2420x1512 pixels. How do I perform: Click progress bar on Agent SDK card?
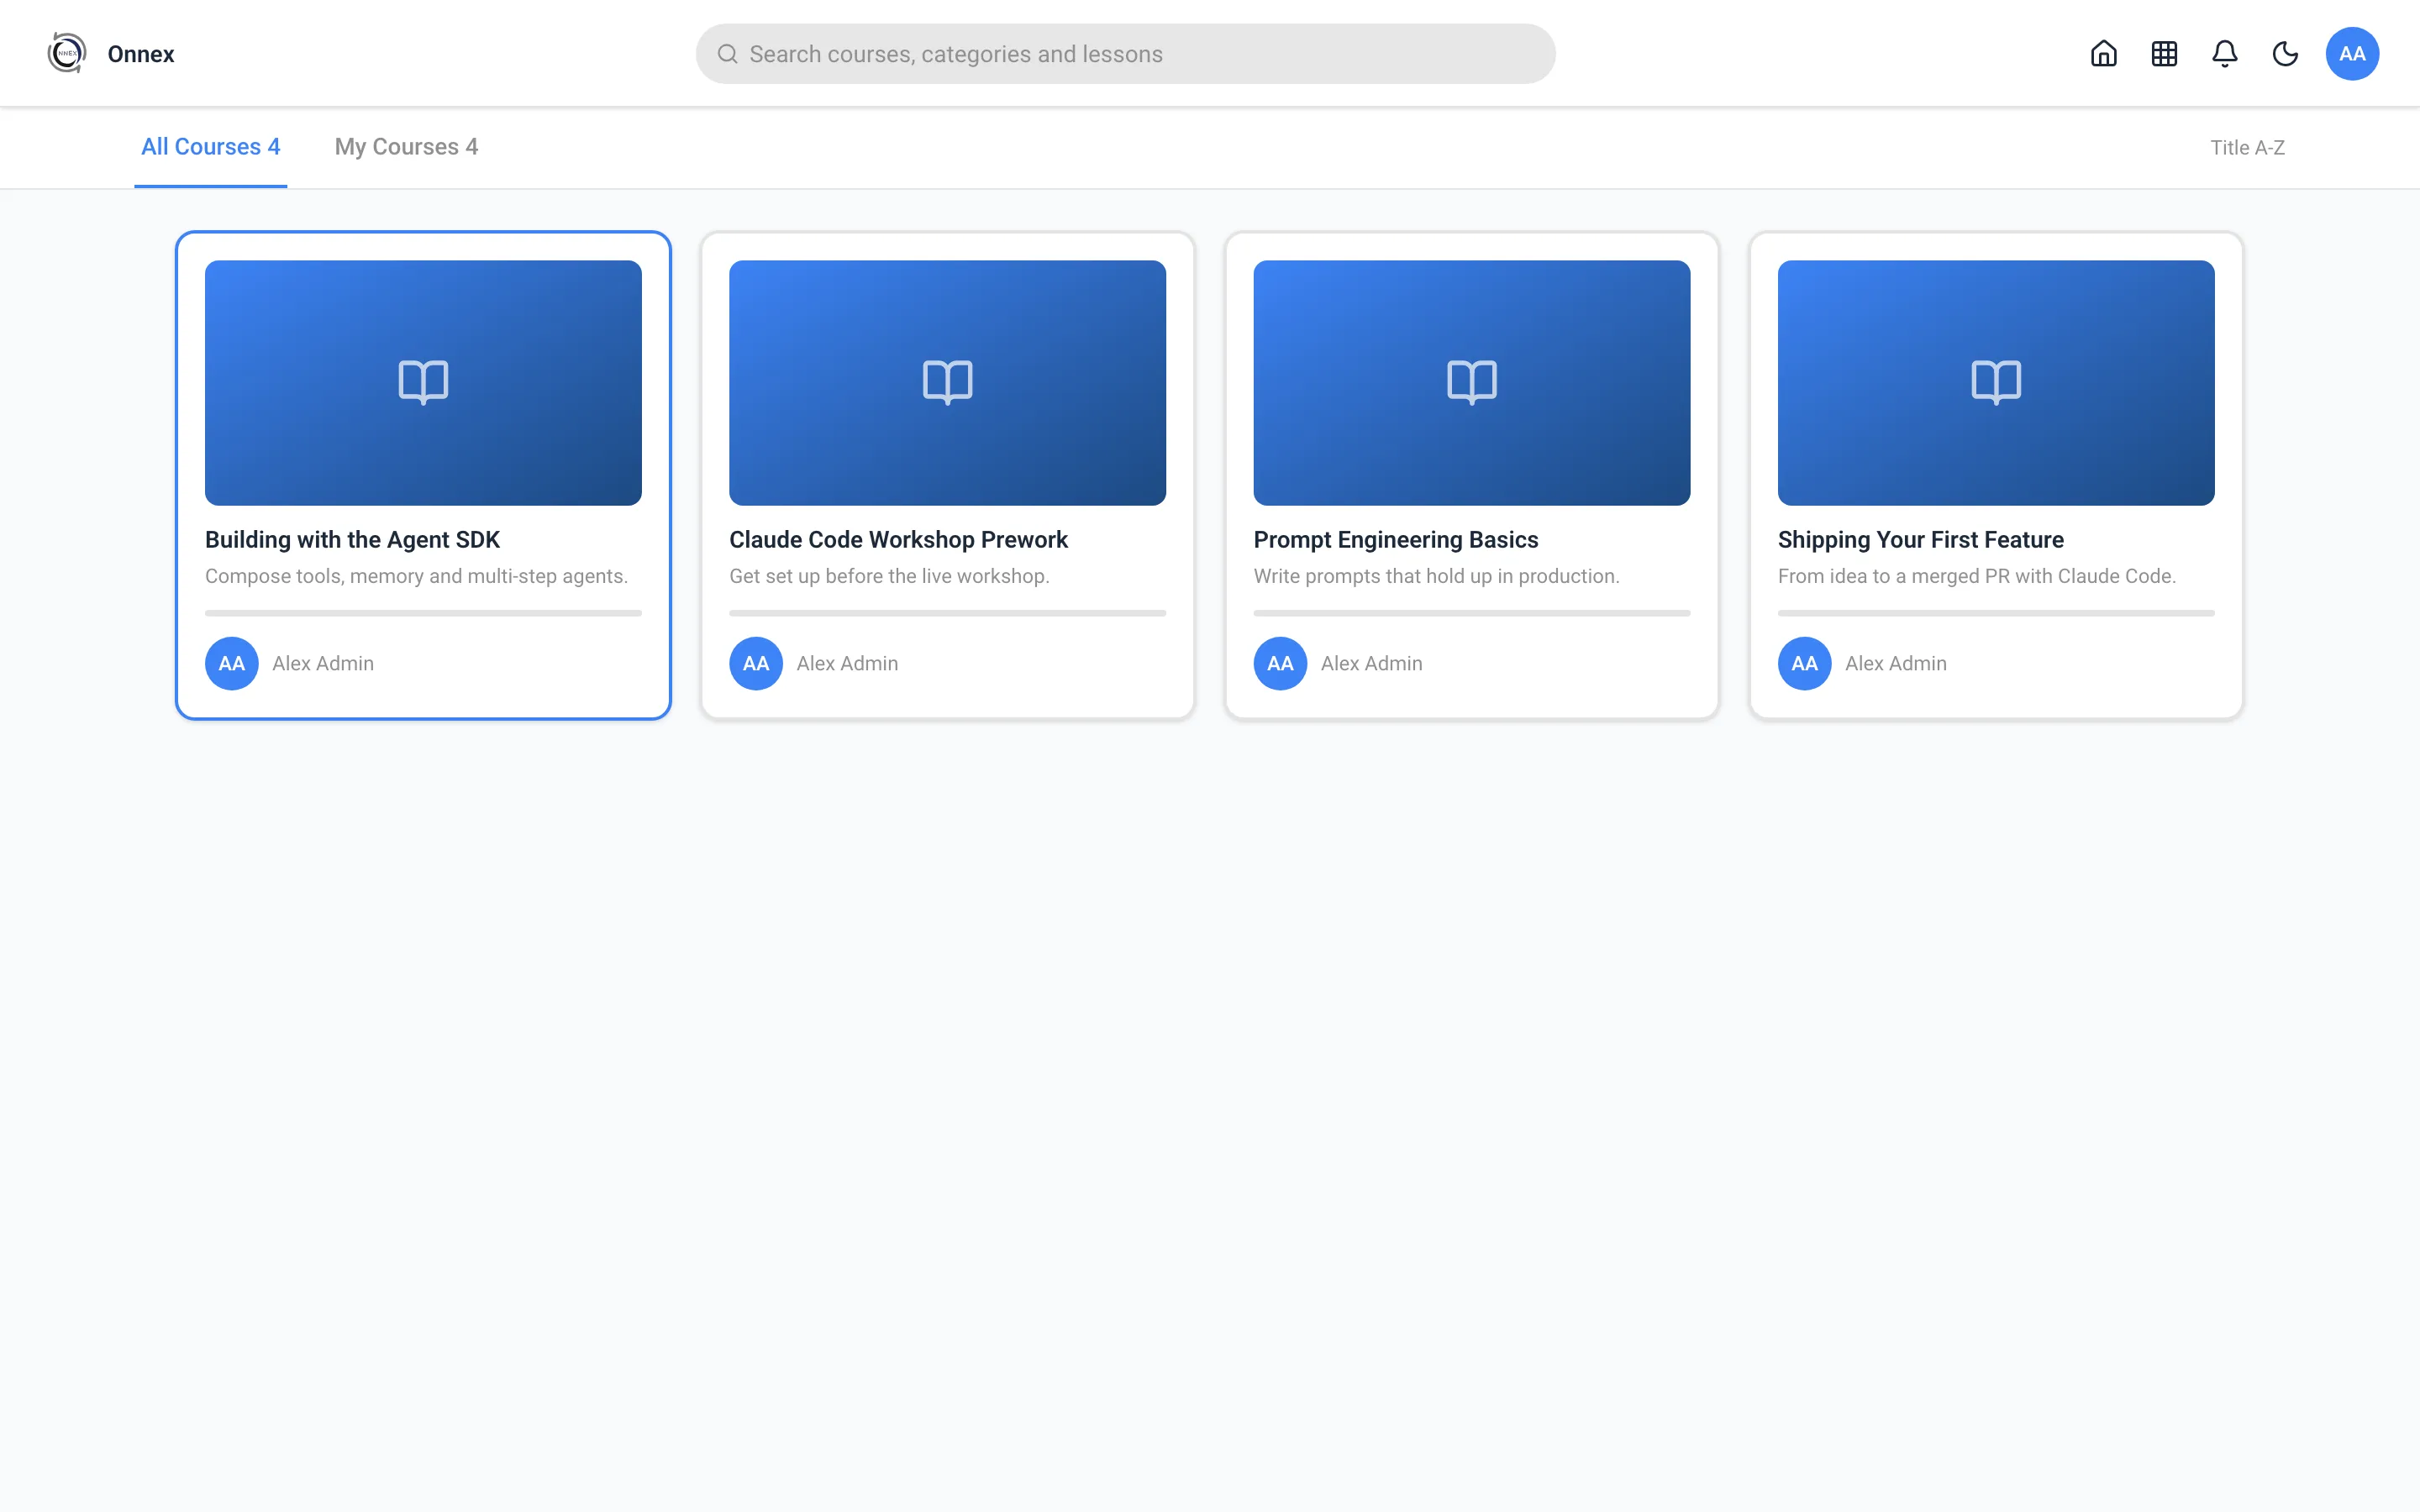tap(423, 613)
